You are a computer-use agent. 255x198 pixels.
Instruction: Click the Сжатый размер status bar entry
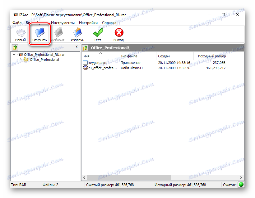[110, 185]
